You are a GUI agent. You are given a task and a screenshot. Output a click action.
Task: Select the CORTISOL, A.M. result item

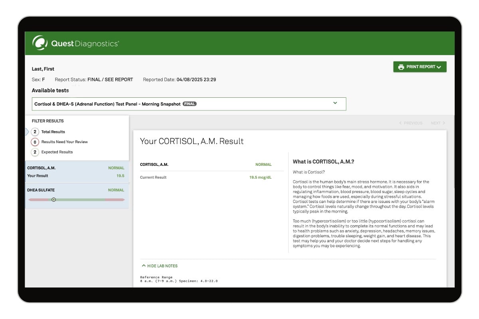(x=77, y=172)
